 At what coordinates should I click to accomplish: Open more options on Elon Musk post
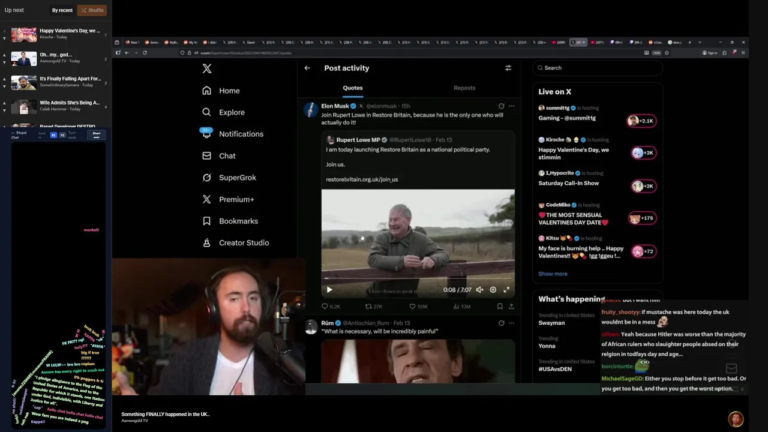(x=511, y=106)
